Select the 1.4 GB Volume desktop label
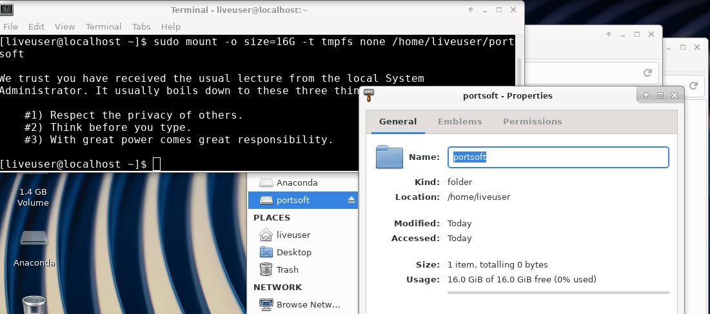Viewport: 710px width, 314px height. pyautogui.click(x=33, y=197)
